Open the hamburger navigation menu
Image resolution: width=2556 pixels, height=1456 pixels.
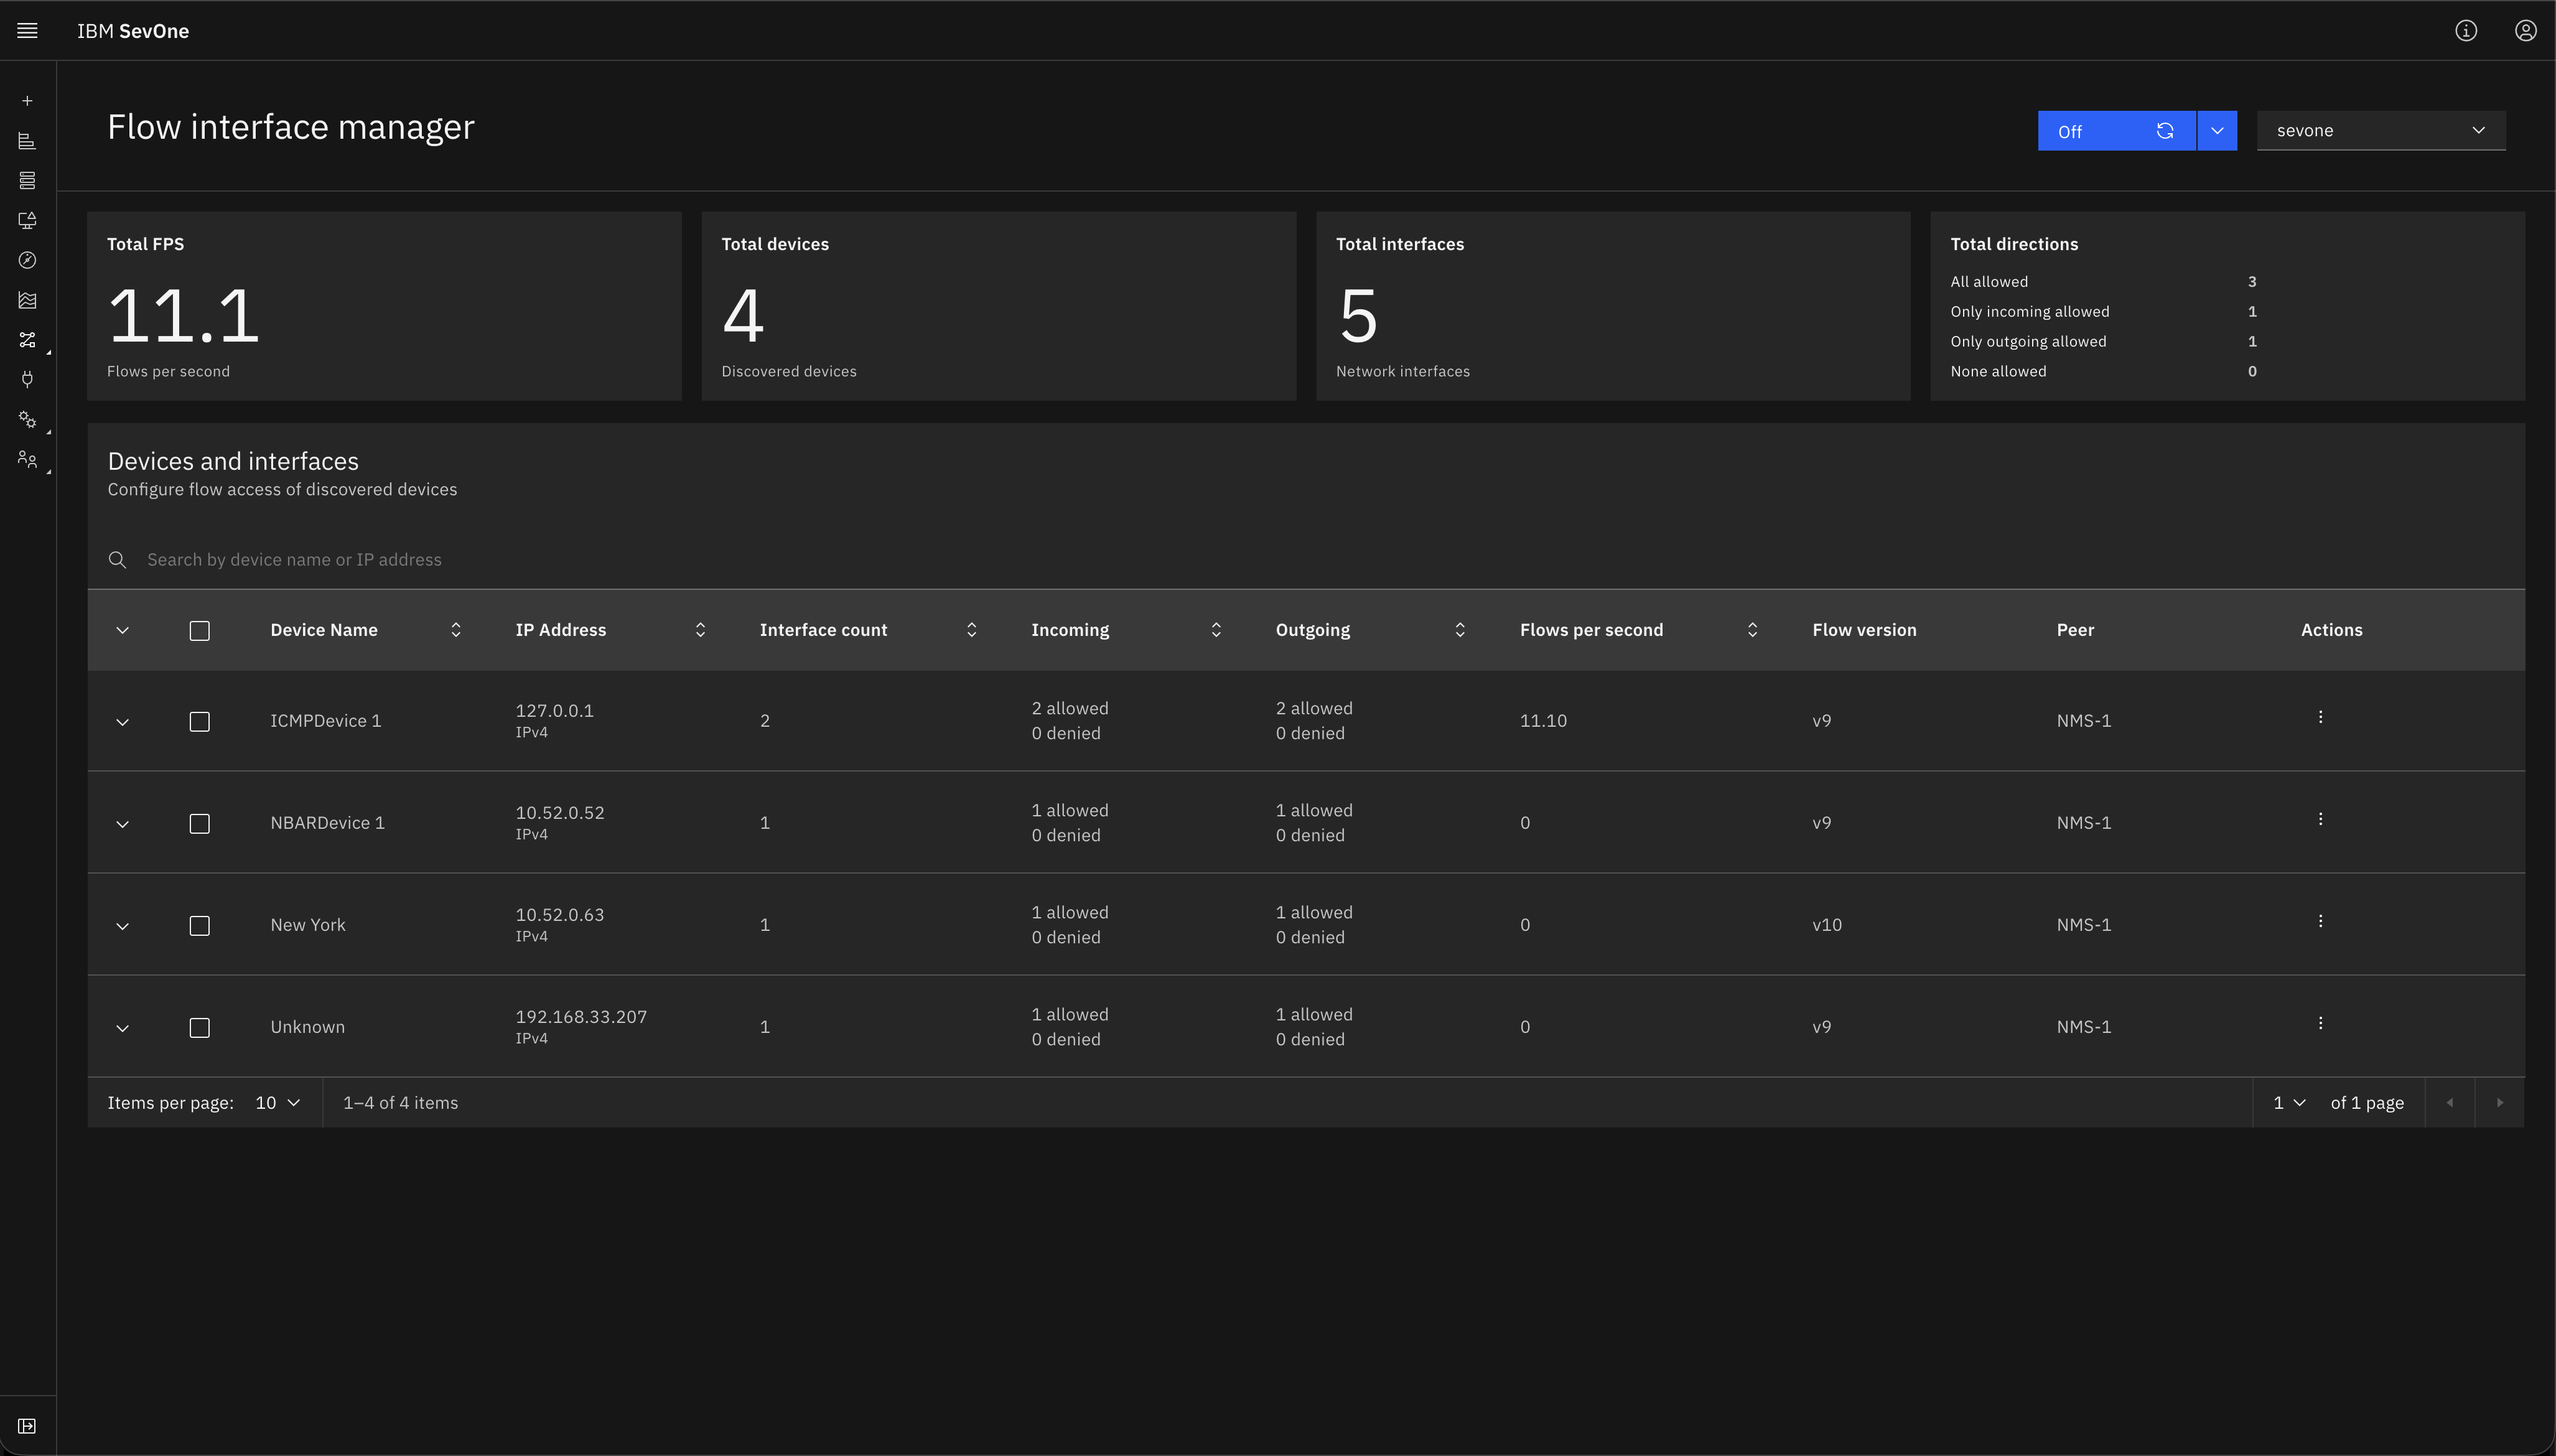point(28,31)
